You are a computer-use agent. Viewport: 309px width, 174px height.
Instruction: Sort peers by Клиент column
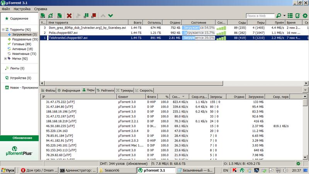point(131,97)
